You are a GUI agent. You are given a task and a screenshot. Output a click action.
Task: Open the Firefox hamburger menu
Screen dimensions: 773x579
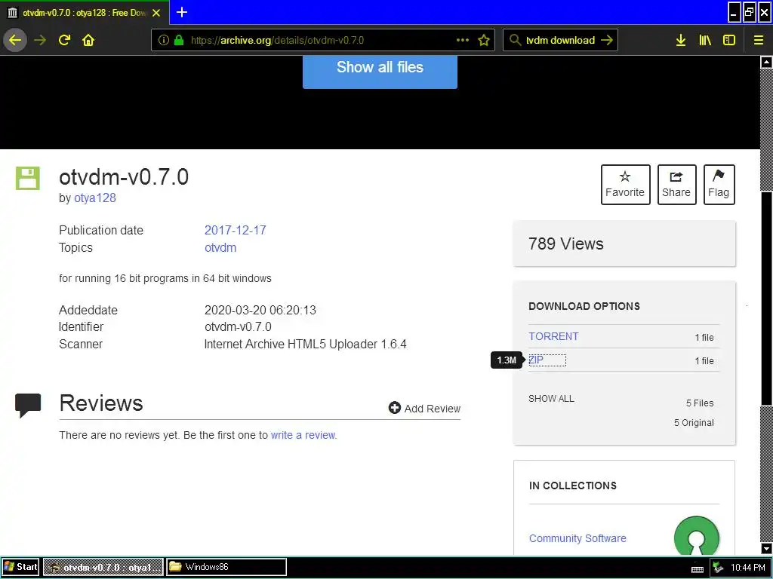(758, 41)
